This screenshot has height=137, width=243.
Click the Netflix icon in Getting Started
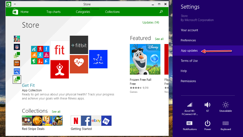(76, 121)
